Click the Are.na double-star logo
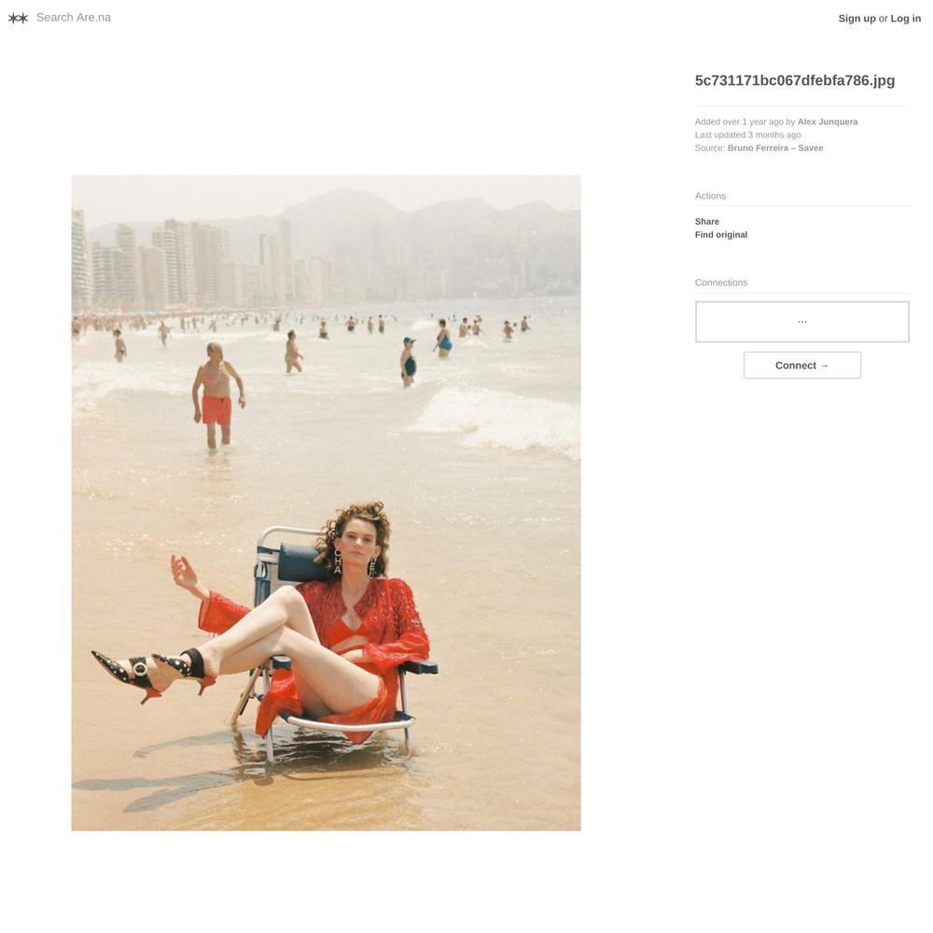This screenshot has width=933, height=933. pyautogui.click(x=19, y=18)
